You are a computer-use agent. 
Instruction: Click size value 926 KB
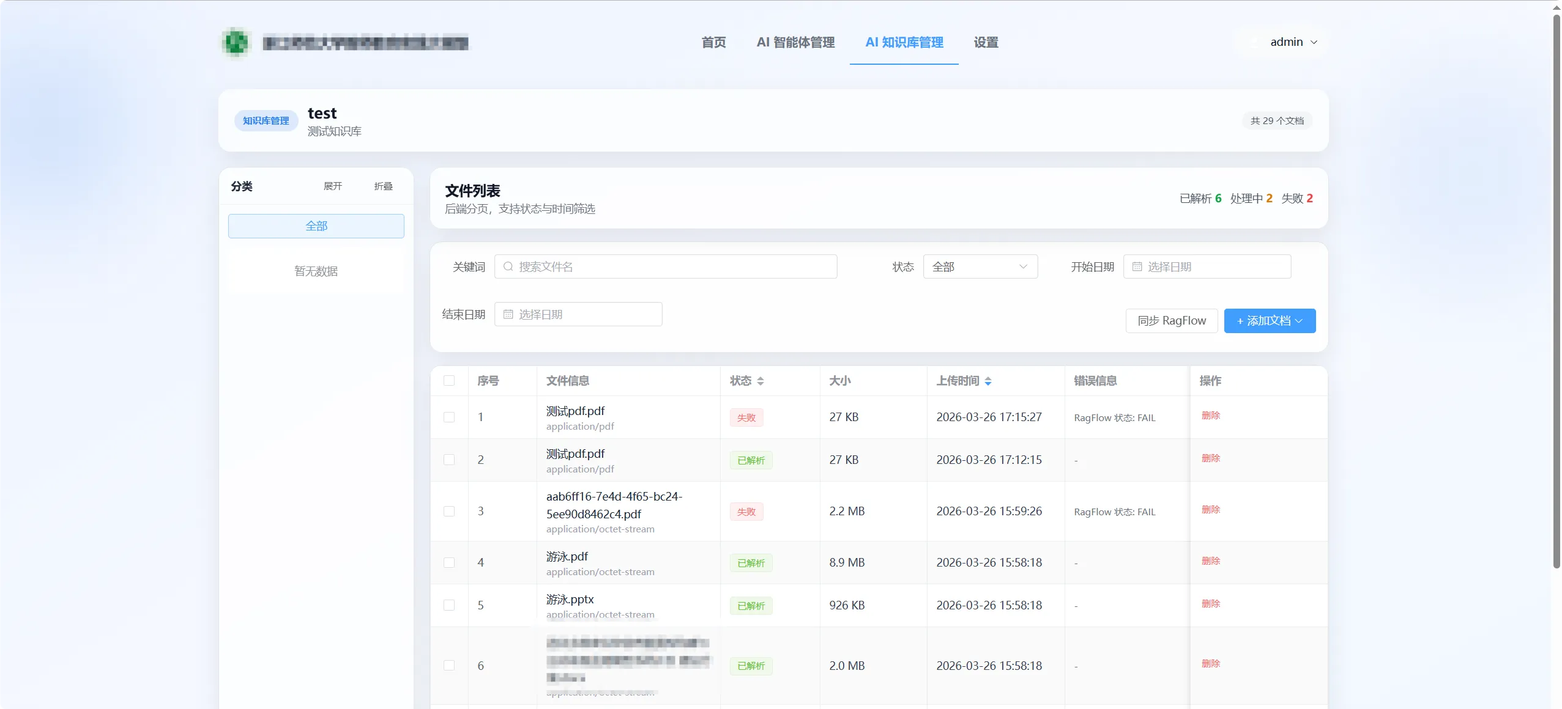click(847, 605)
